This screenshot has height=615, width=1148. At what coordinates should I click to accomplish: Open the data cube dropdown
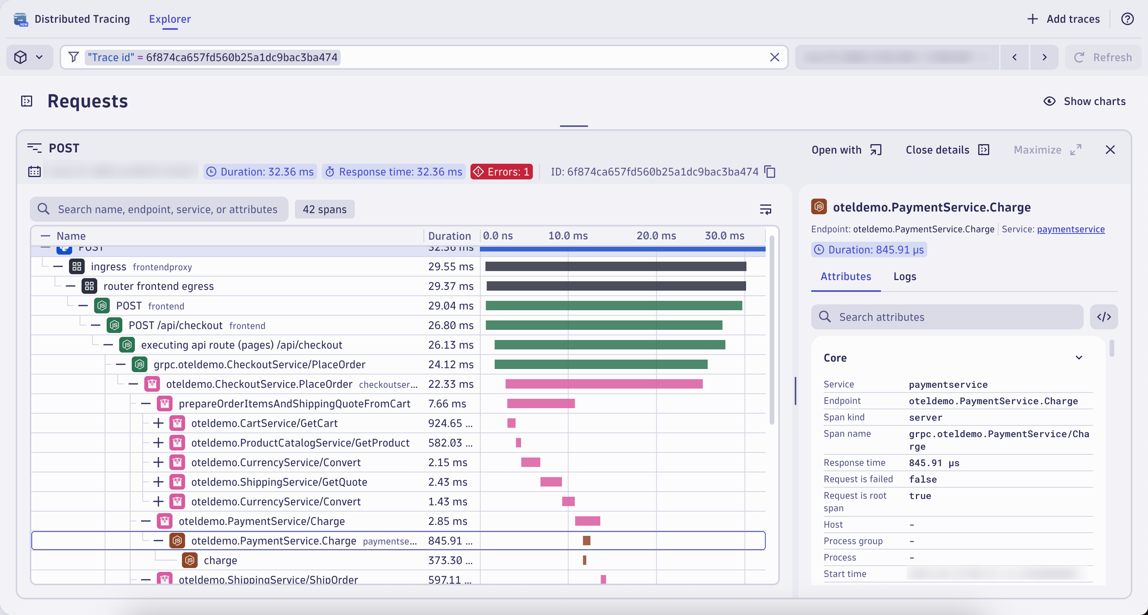29,58
